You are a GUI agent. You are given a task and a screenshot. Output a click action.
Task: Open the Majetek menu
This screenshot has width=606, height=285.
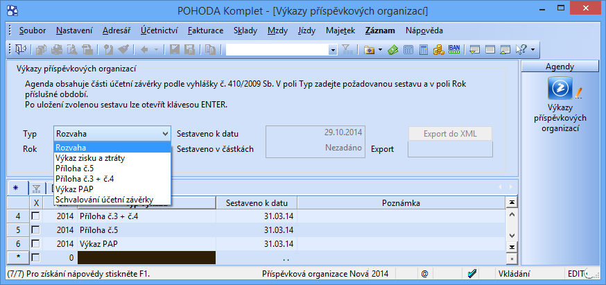(340, 31)
